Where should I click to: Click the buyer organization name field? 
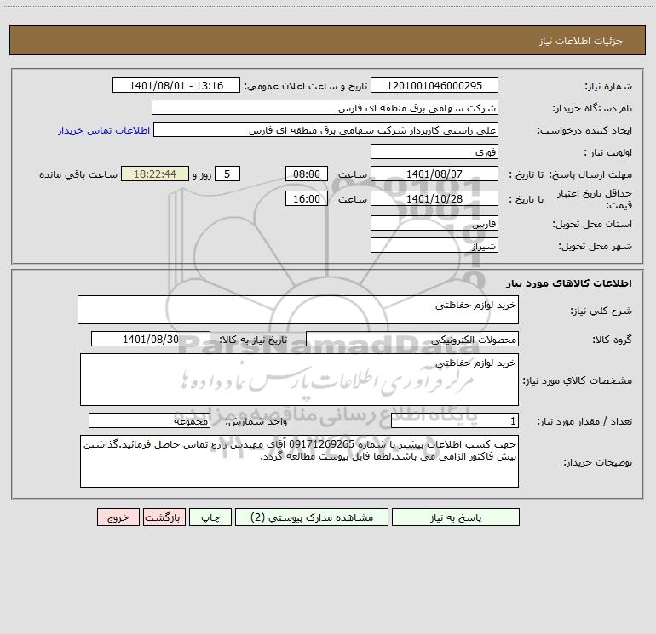point(325,107)
